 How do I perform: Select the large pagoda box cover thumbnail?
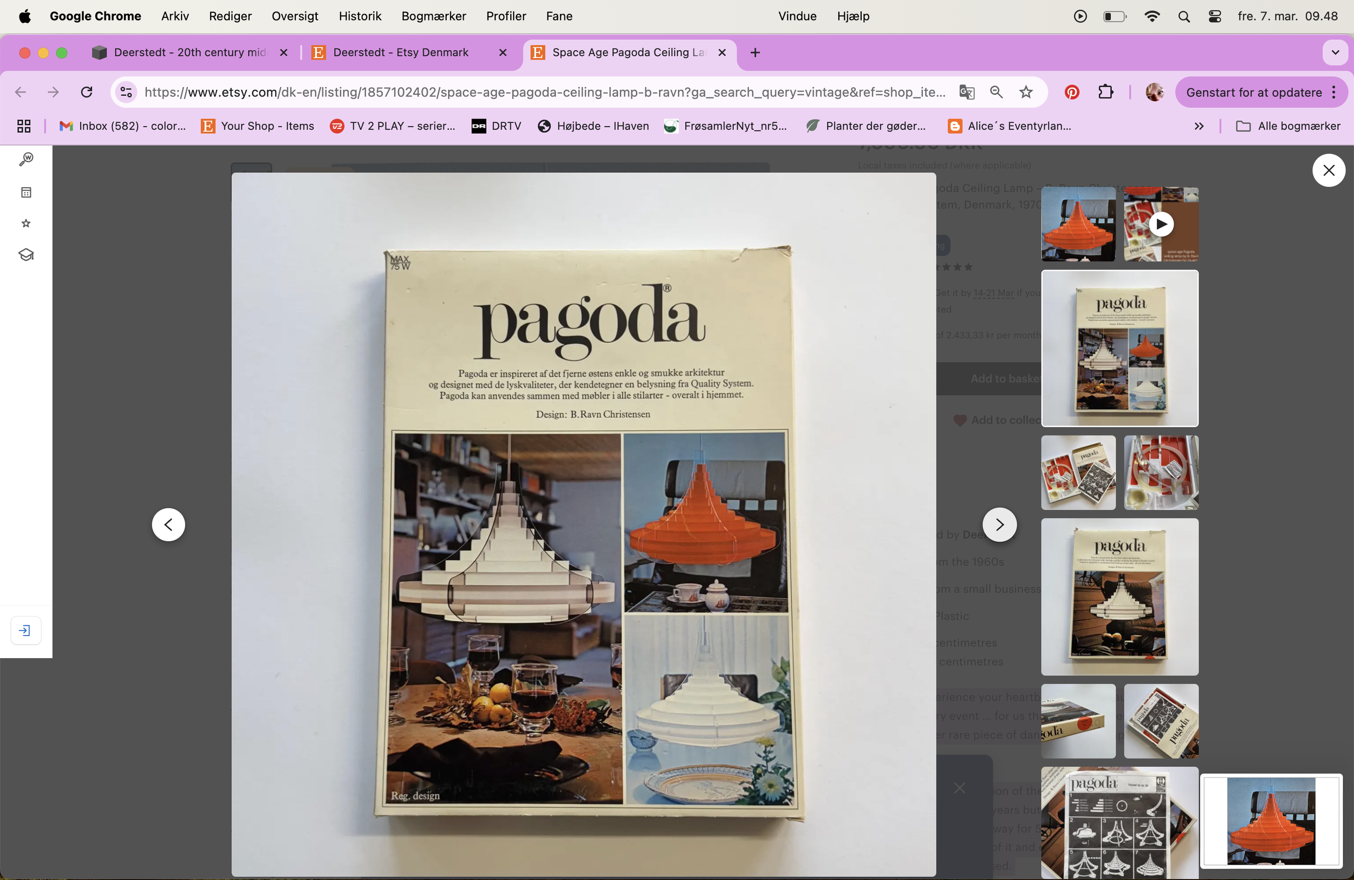[x=1119, y=348]
